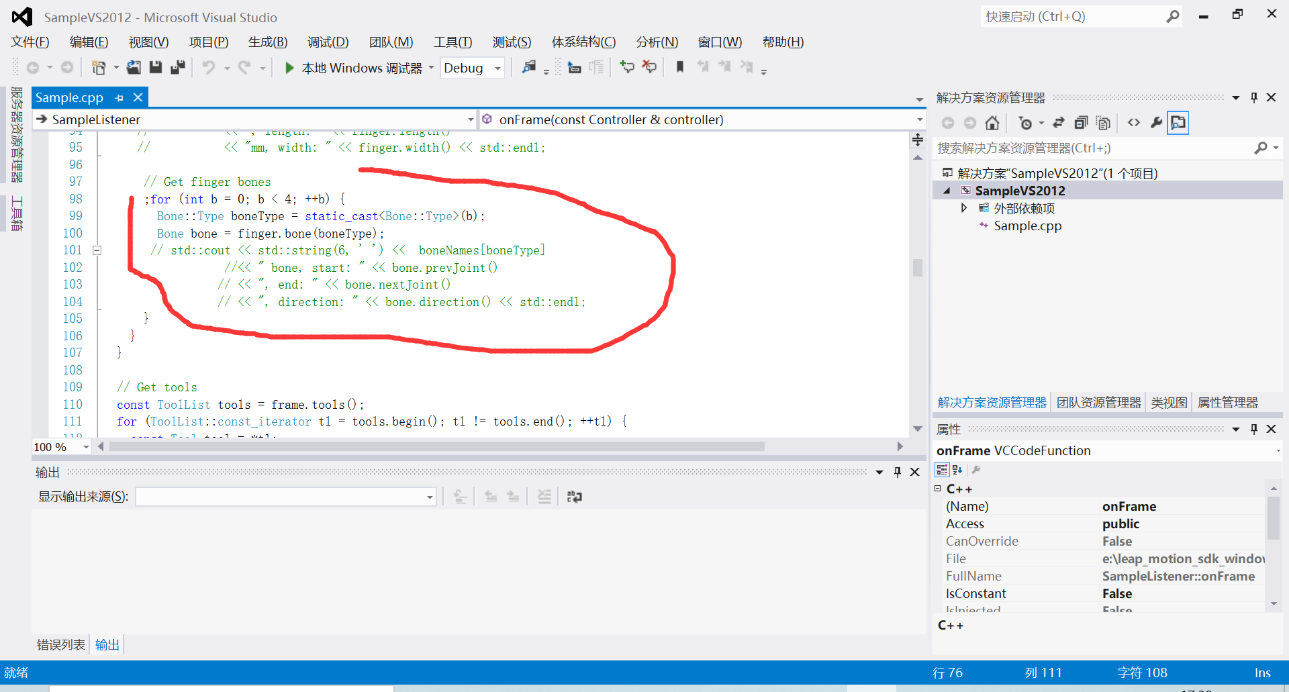
Task: Click the Properties panel scrollbar thumb
Action: (x=1274, y=518)
